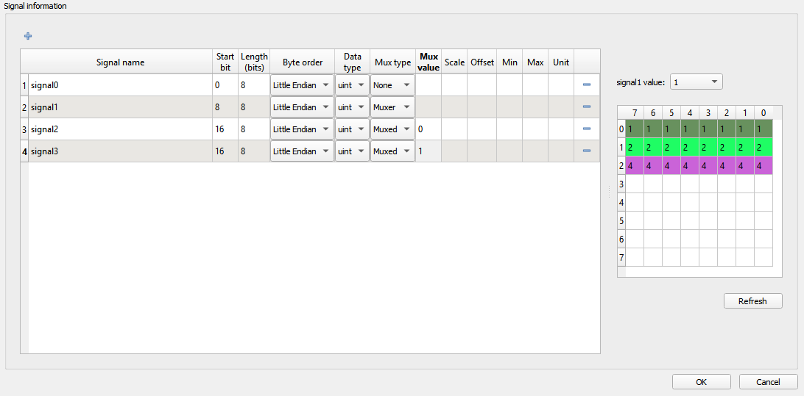Viewport: 804px width, 396px height.
Task: Open signal2 Data type dropdown
Action: pyautogui.click(x=352, y=129)
